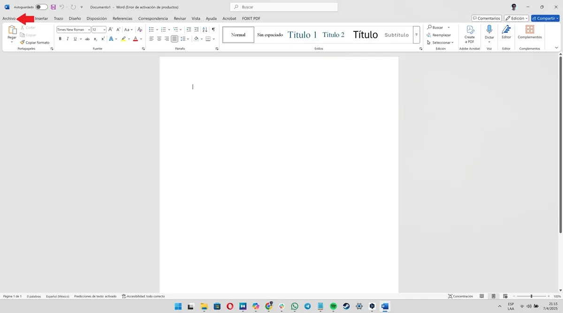Viewport: 563px width, 313px height.
Task: Start Dictar microphone
Action: click(489, 30)
